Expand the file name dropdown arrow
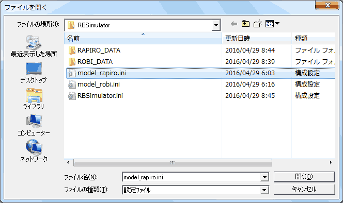 pyautogui.click(x=264, y=177)
